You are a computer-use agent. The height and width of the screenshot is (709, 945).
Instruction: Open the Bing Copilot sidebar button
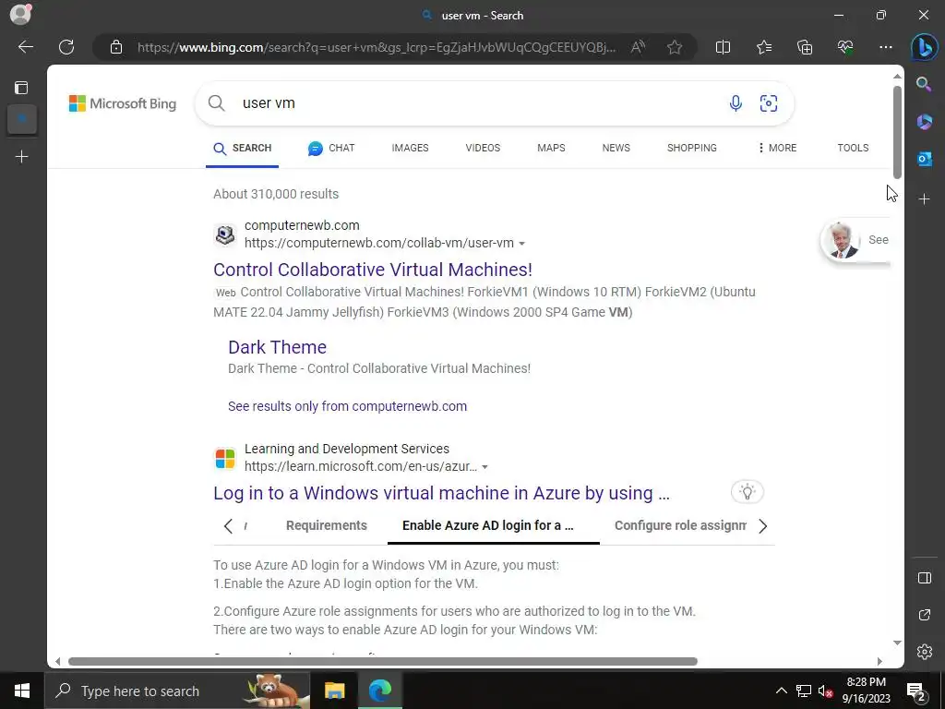[924, 47]
